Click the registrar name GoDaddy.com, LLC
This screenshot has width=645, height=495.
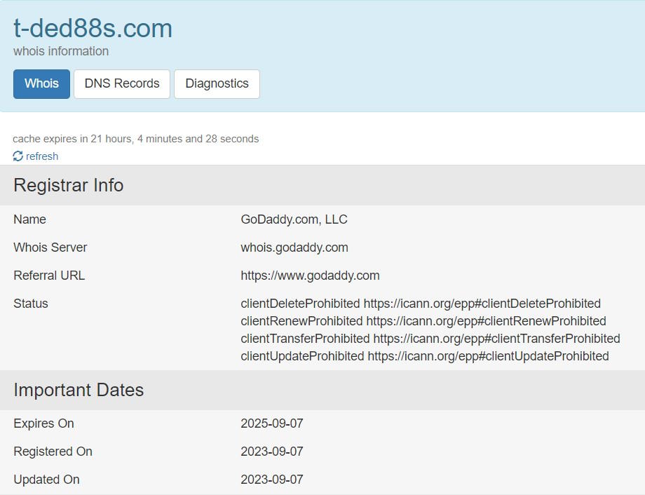click(x=294, y=219)
